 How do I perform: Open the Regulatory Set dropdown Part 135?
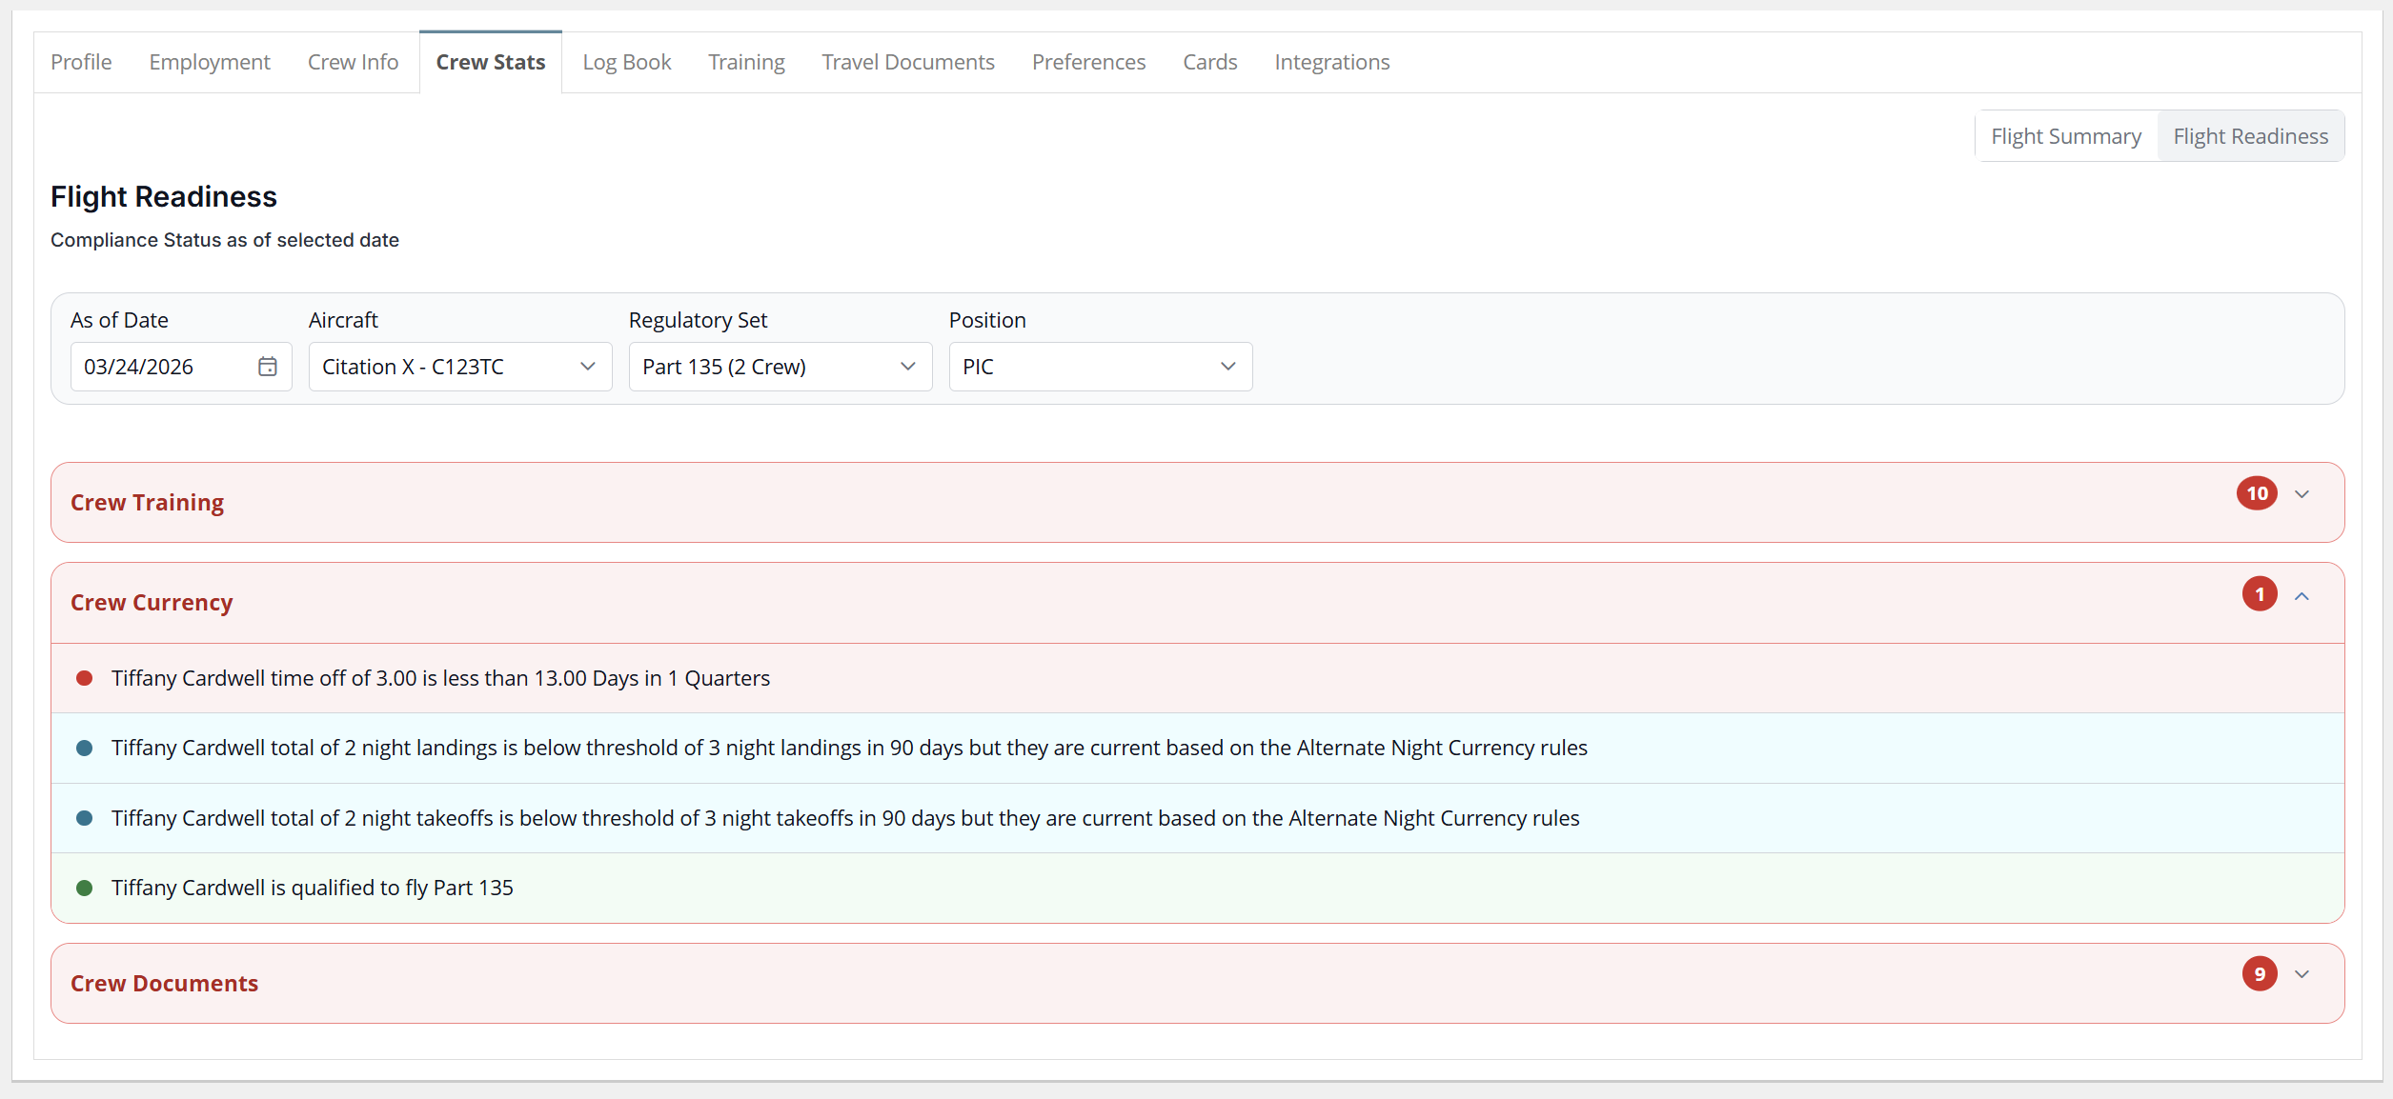(780, 367)
